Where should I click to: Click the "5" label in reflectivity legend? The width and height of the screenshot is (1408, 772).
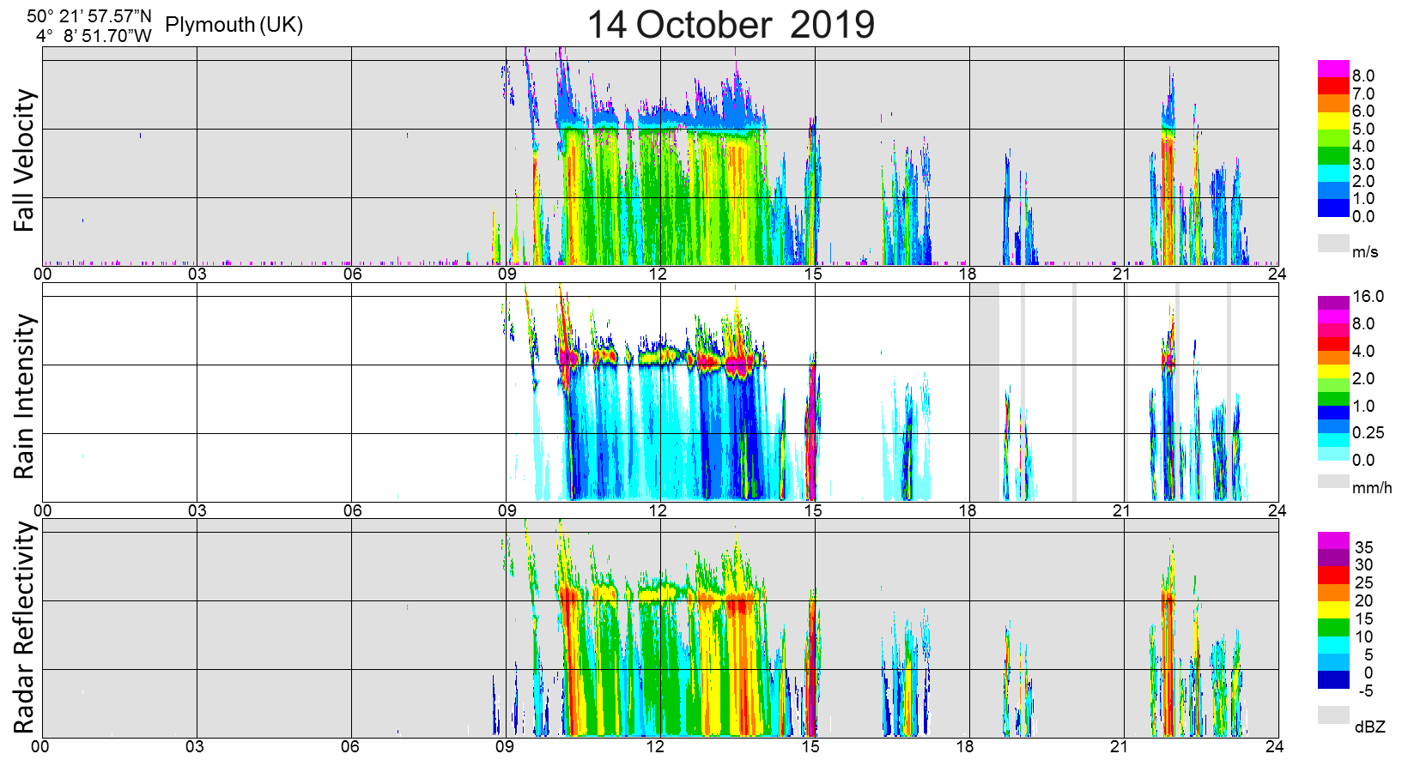[1369, 655]
